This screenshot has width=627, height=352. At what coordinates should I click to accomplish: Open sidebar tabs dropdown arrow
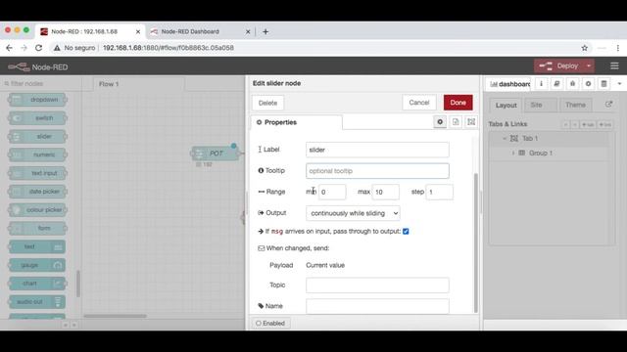click(619, 84)
